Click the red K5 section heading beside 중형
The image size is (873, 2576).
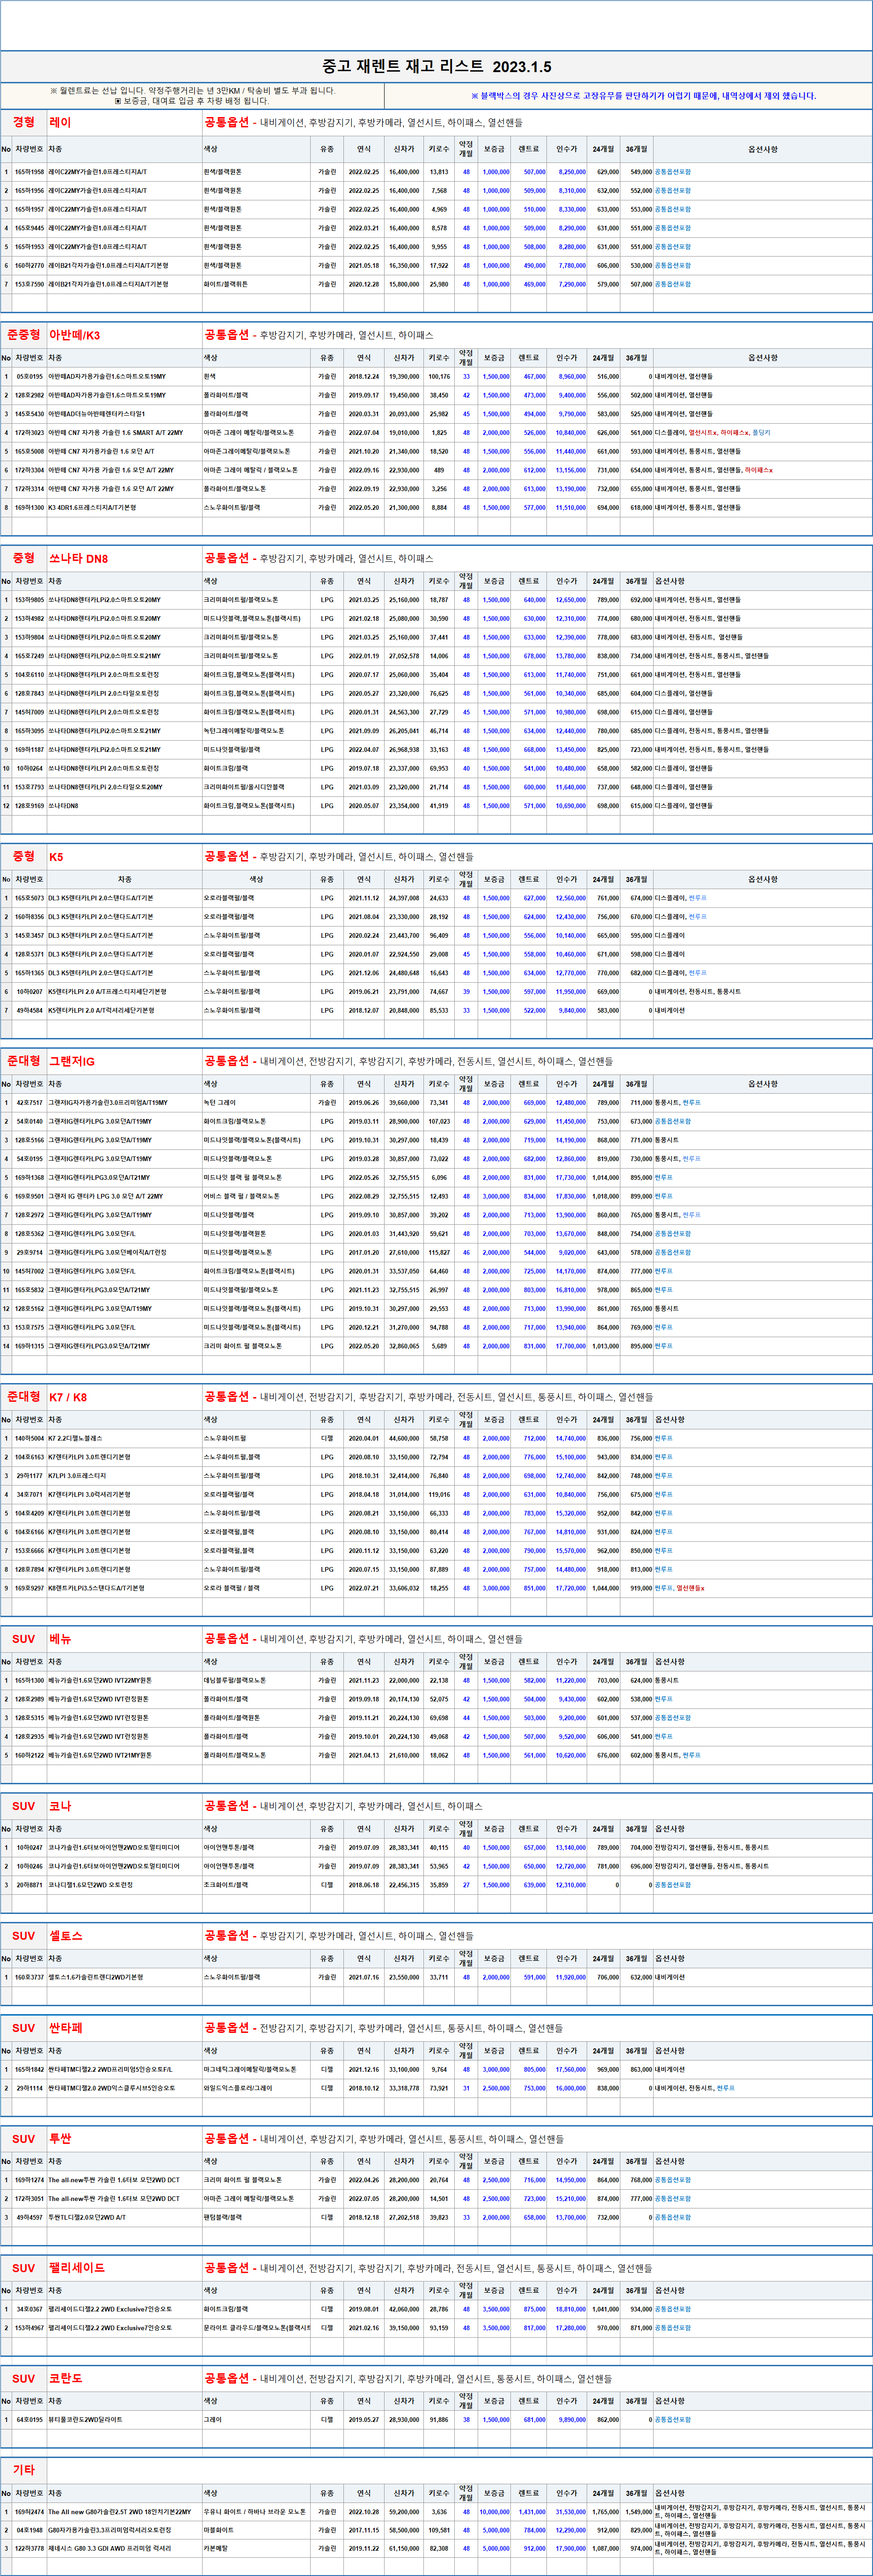[56, 857]
